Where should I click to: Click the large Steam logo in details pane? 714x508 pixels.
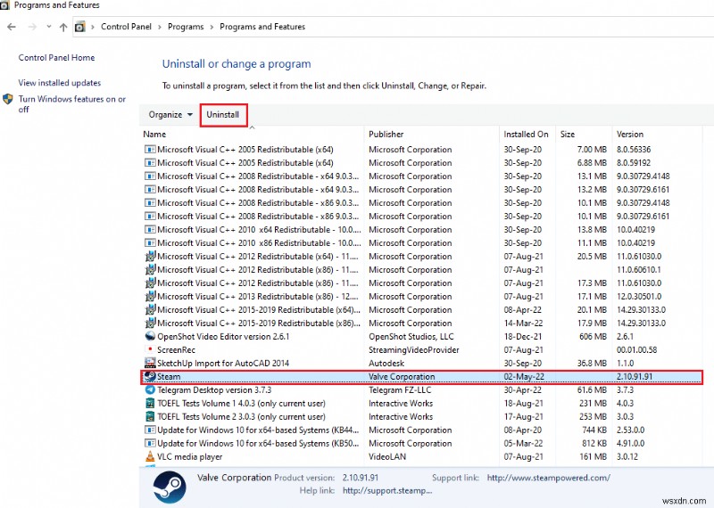pyautogui.click(x=170, y=488)
